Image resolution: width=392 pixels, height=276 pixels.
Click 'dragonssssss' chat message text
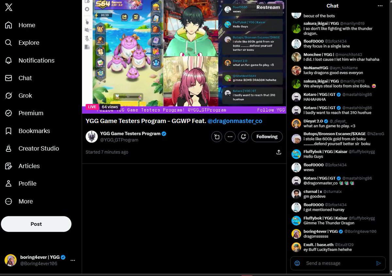tap(316, 236)
